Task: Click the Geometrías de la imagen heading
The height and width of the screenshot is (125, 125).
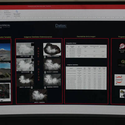Action: (86, 37)
